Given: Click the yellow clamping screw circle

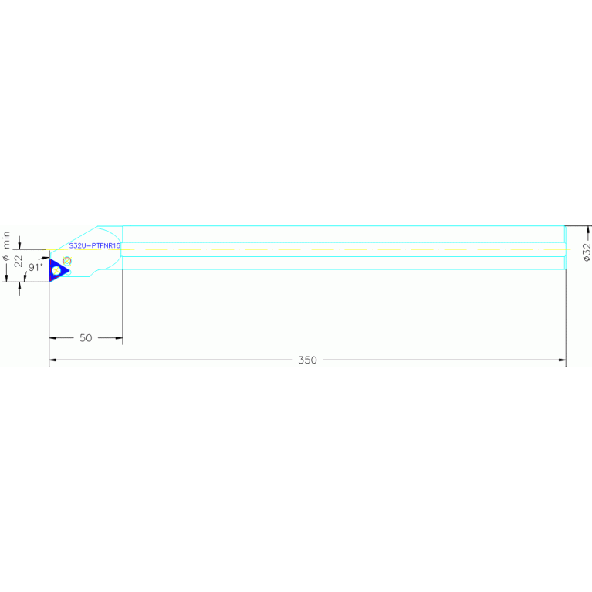Looking at the screenshot, I should [67, 261].
